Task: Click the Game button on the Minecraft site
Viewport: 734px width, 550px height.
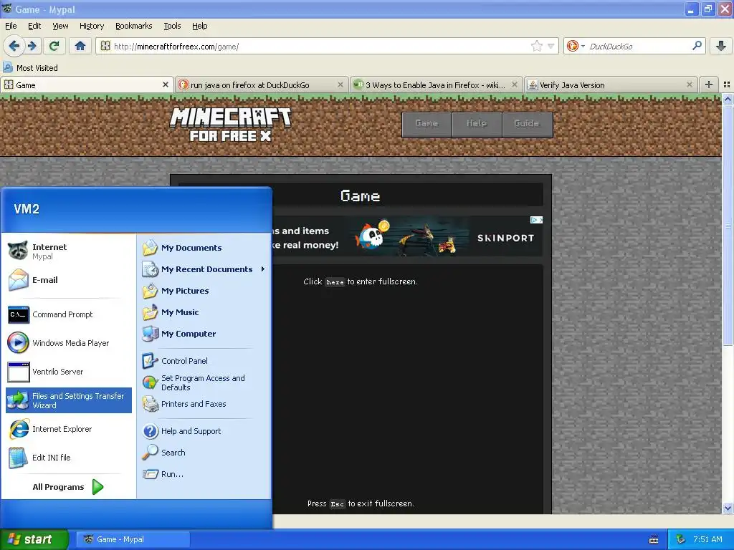Action: pos(426,124)
